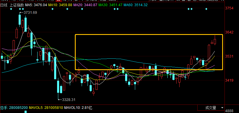Click the 日线 period label
Screen dimensions: 239x113
(4, 5)
